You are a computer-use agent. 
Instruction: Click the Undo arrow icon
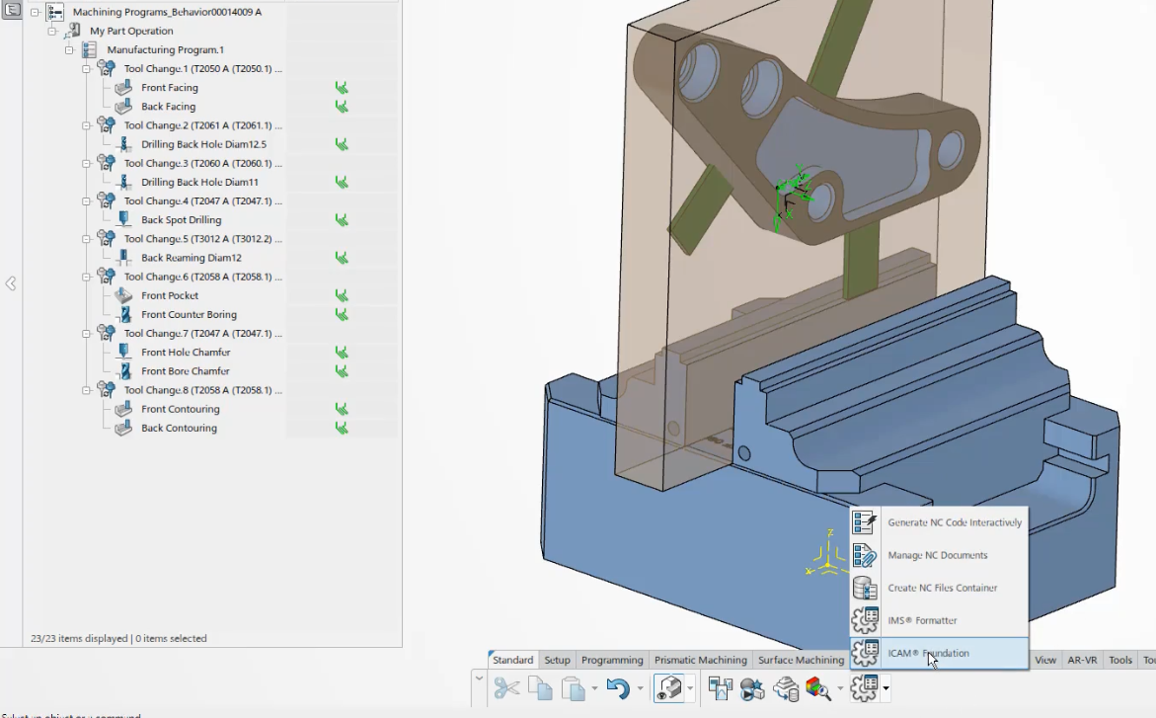pyautogui.click(x=618, y=687)
